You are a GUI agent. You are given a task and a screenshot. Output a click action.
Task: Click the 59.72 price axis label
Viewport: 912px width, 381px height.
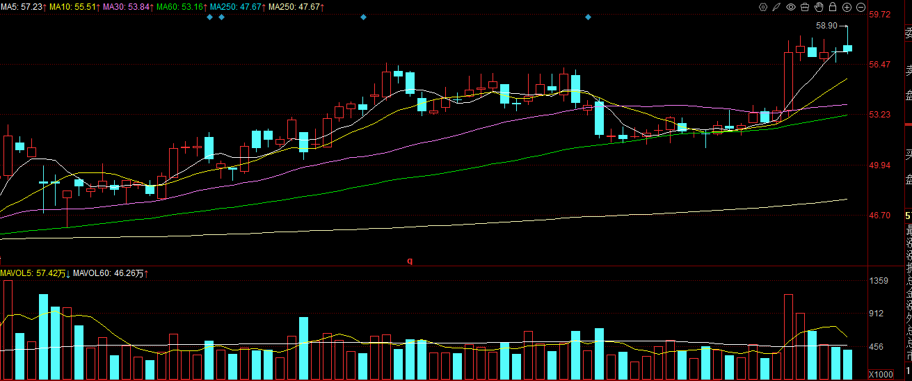coord(880,15)
